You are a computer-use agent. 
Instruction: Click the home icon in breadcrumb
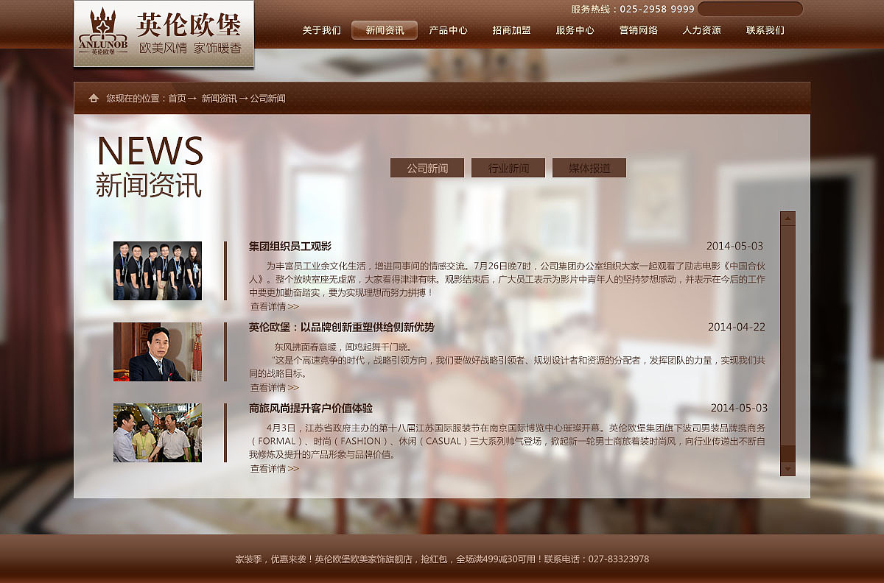pos(94,98)
